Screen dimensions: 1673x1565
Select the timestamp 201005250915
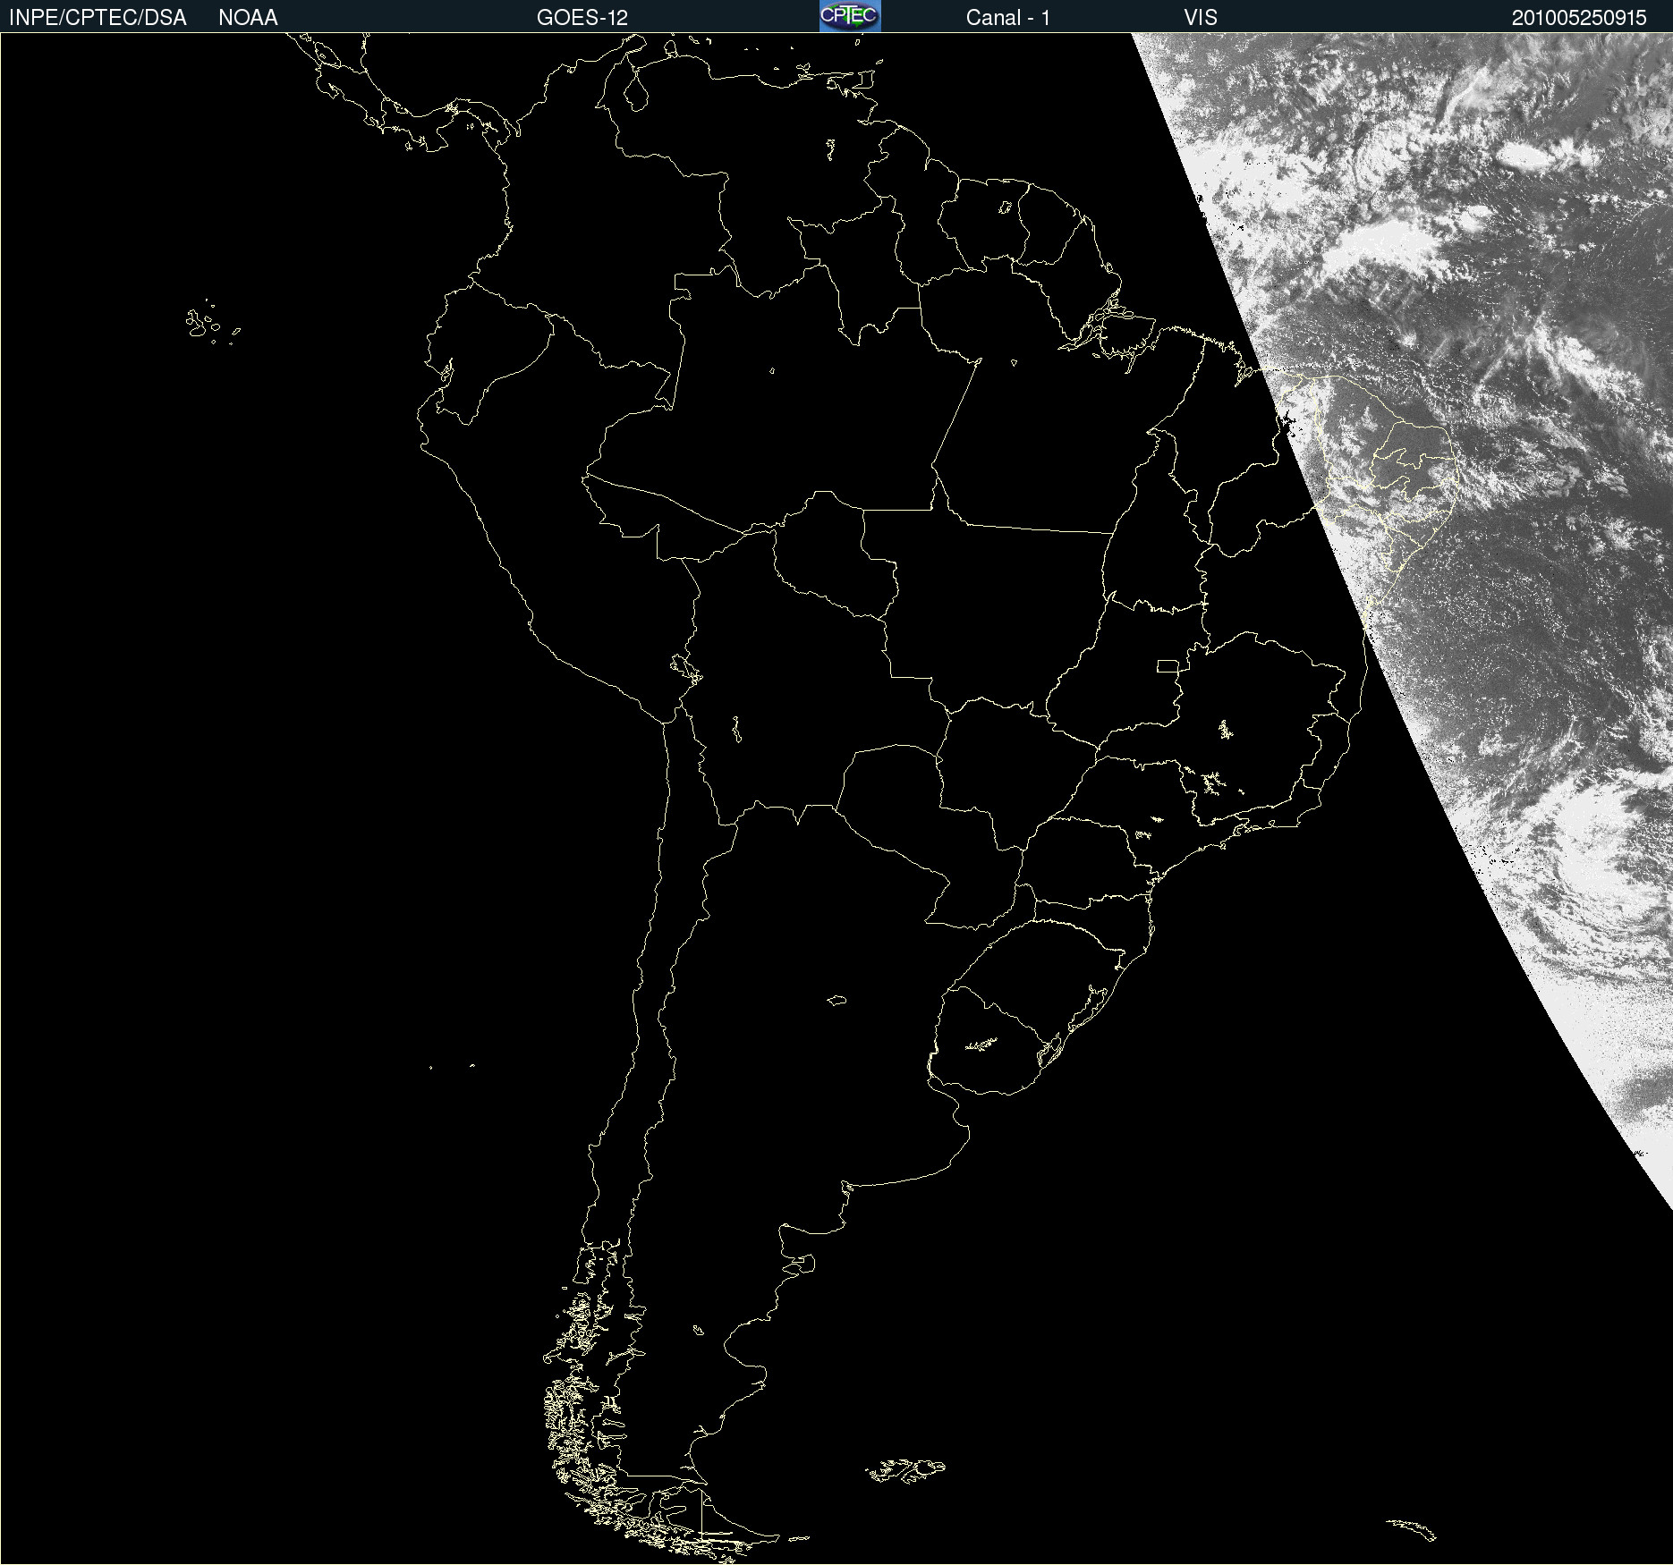point(1579,18)
